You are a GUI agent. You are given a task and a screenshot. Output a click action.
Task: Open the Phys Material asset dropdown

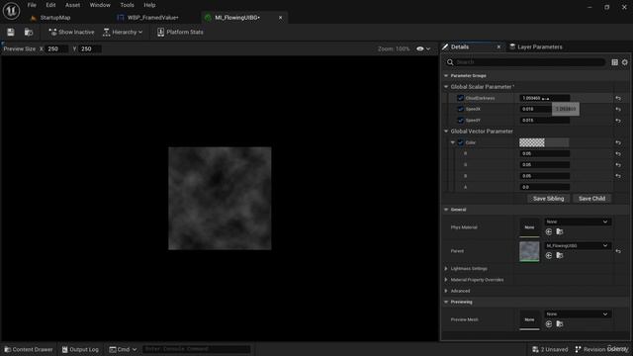[578, 222]
